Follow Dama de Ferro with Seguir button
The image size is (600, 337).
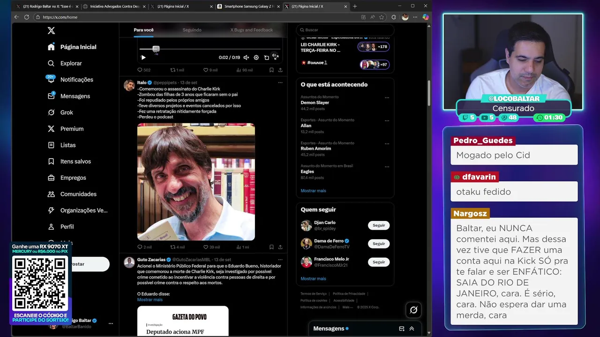point(379,243)
